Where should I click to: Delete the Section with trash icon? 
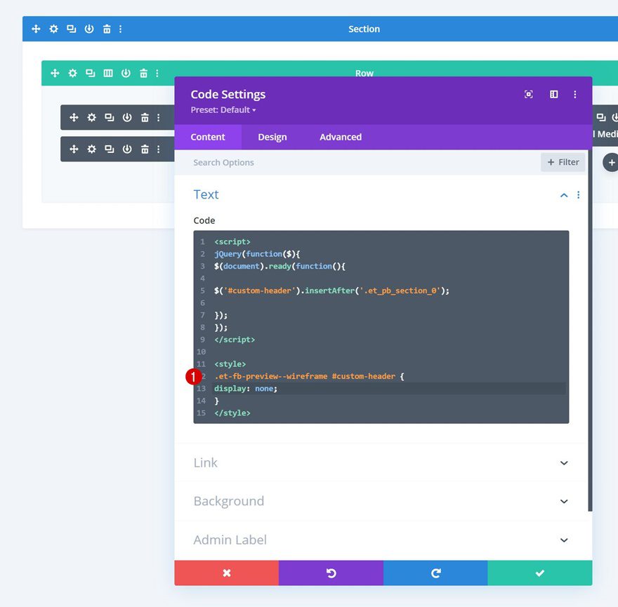click(x=107, y=29)
